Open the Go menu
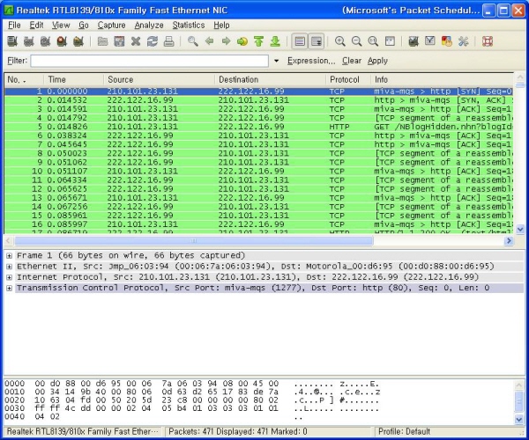529x440 pixels. 84,26
